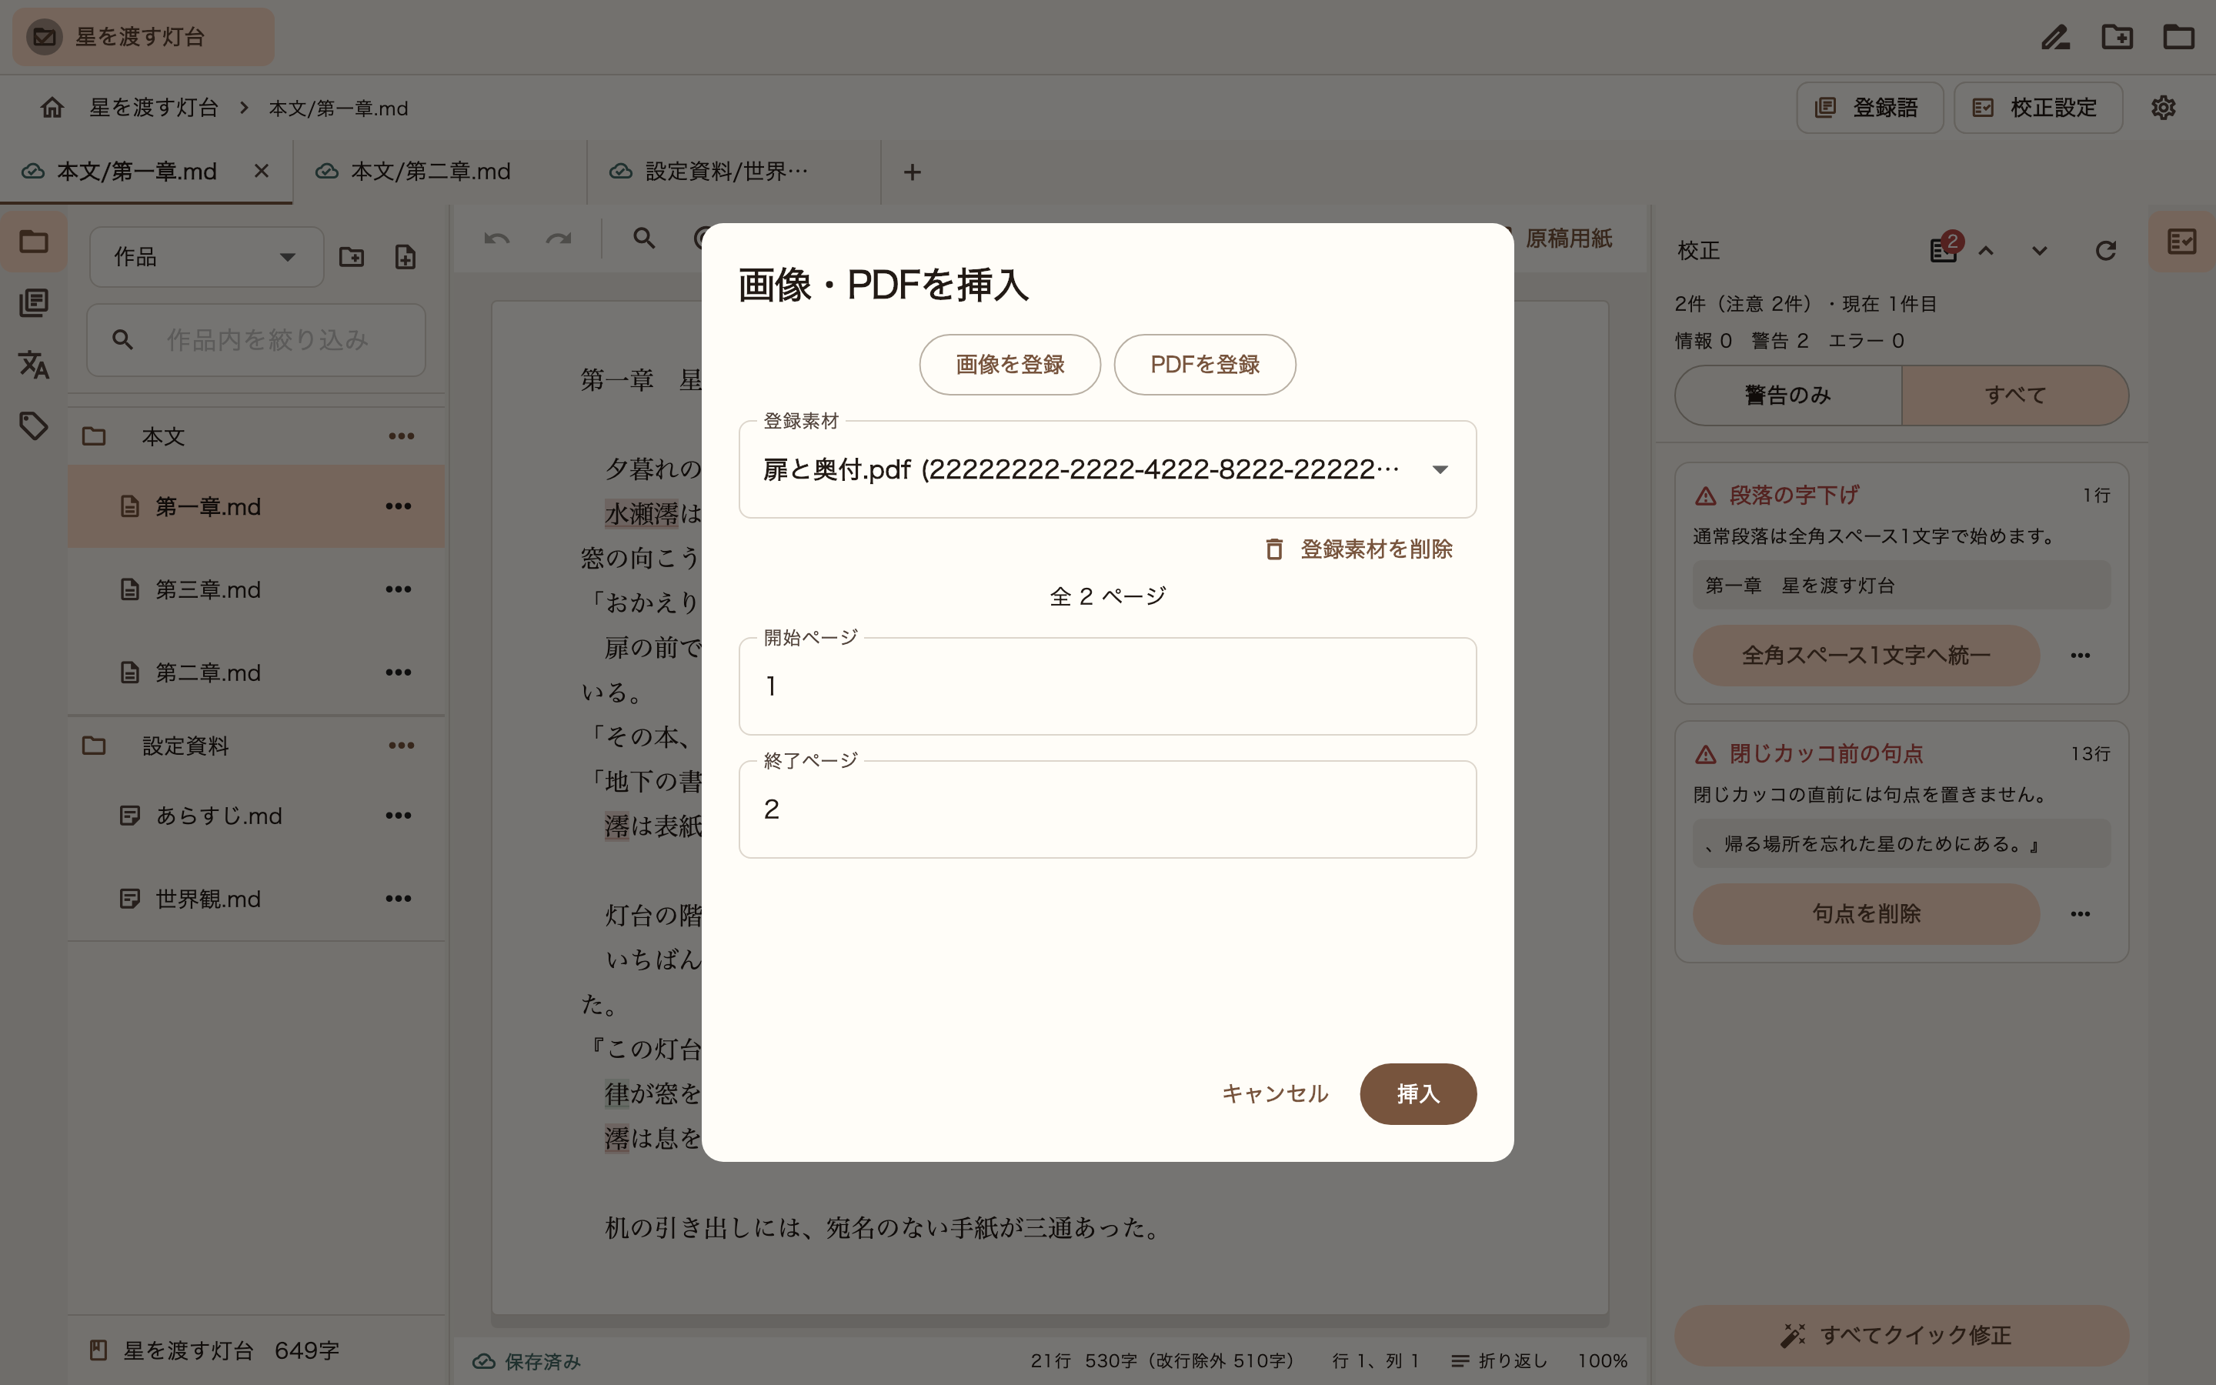
Task: Click すべてクイック修正 button
Action: (1901, 1335)
